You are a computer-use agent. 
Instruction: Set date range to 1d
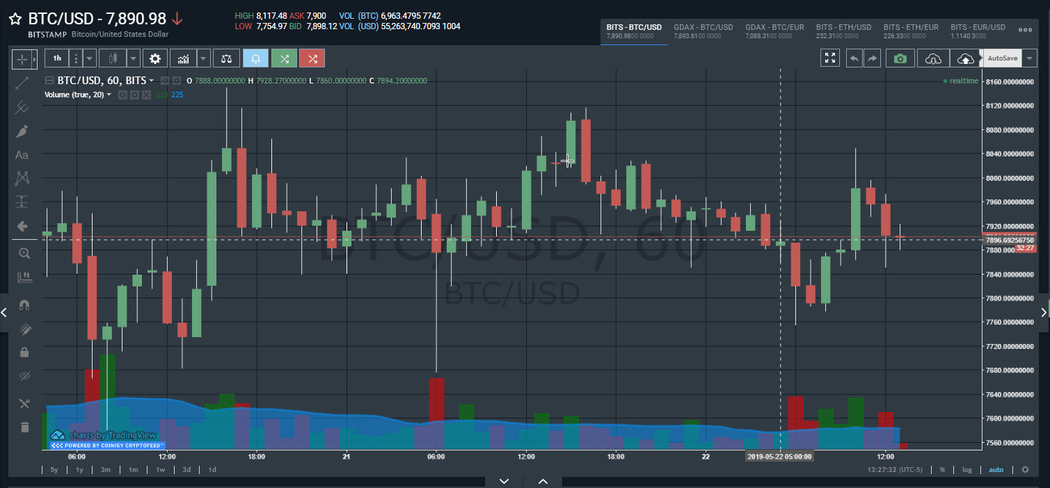212,470
